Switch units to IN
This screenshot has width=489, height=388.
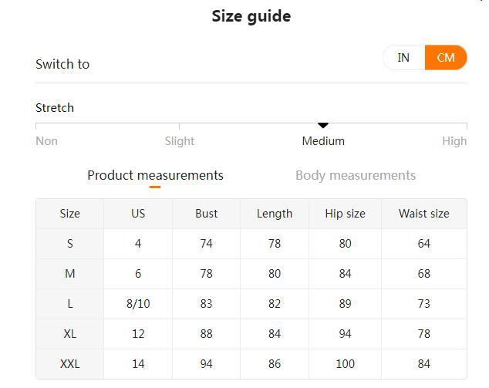[x=403, y=58]
